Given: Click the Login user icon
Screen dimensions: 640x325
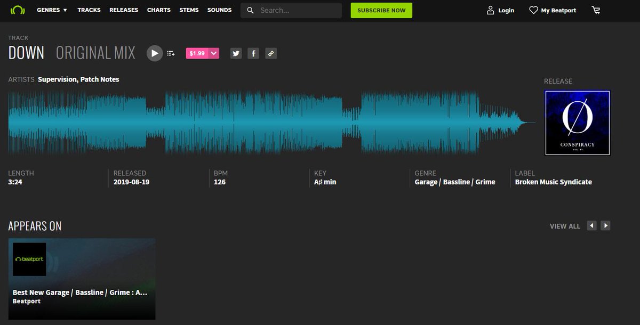Looking at the screenshot, I should [x=491, y=11].
